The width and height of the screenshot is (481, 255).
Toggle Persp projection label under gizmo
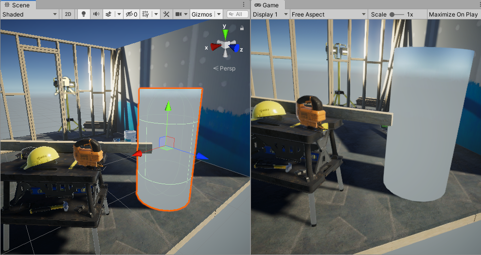click(224, 68)
